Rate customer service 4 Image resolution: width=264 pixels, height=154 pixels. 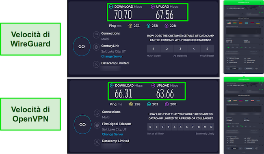coord(194,49)
